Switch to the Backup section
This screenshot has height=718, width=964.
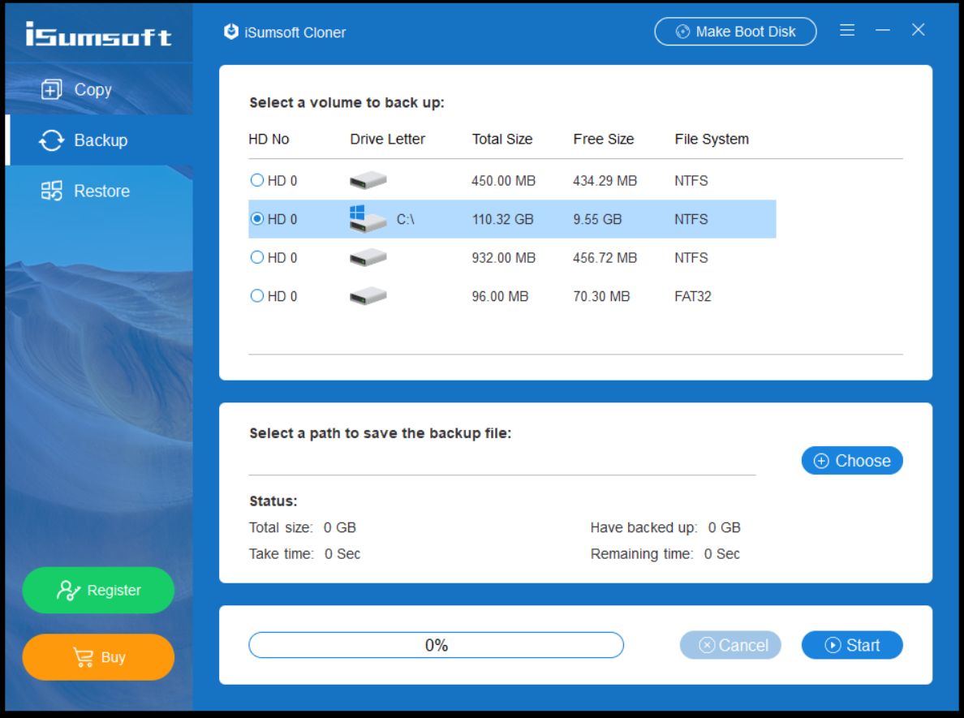tap(99, 140)
